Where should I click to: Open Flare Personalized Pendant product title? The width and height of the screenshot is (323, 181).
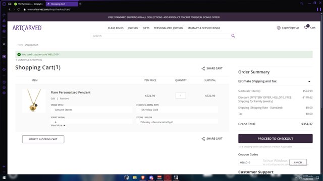[71, 93]
